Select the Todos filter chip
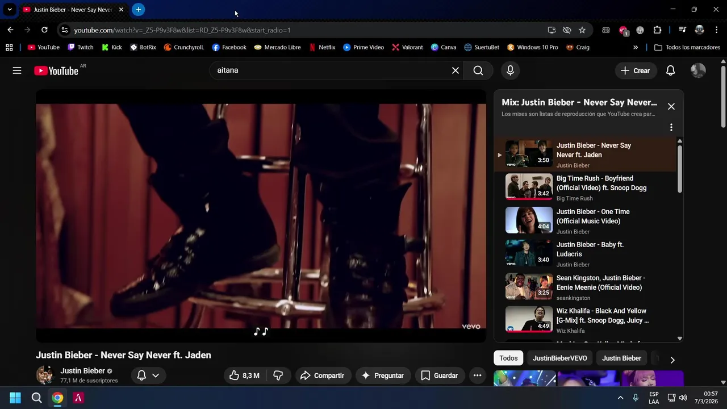 click(x=508, y=358)
